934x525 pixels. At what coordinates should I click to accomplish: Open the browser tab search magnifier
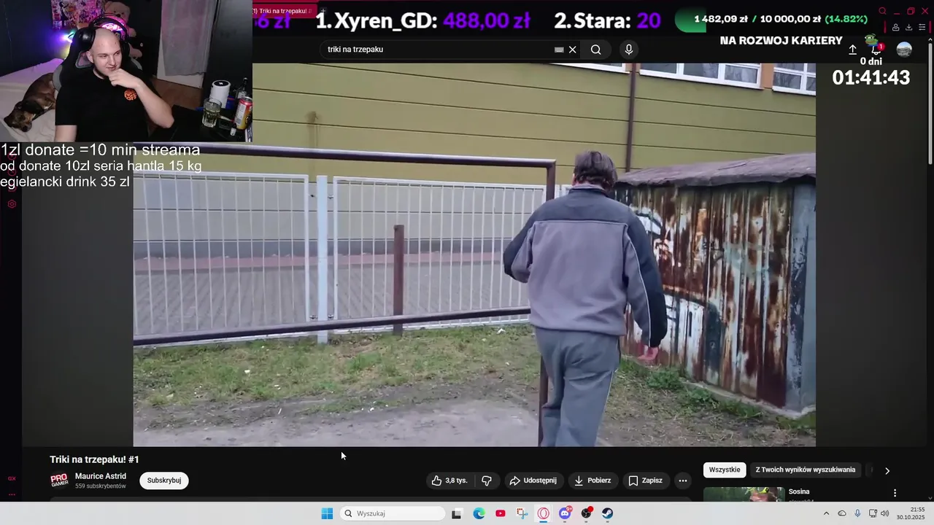tap(882, 11)
